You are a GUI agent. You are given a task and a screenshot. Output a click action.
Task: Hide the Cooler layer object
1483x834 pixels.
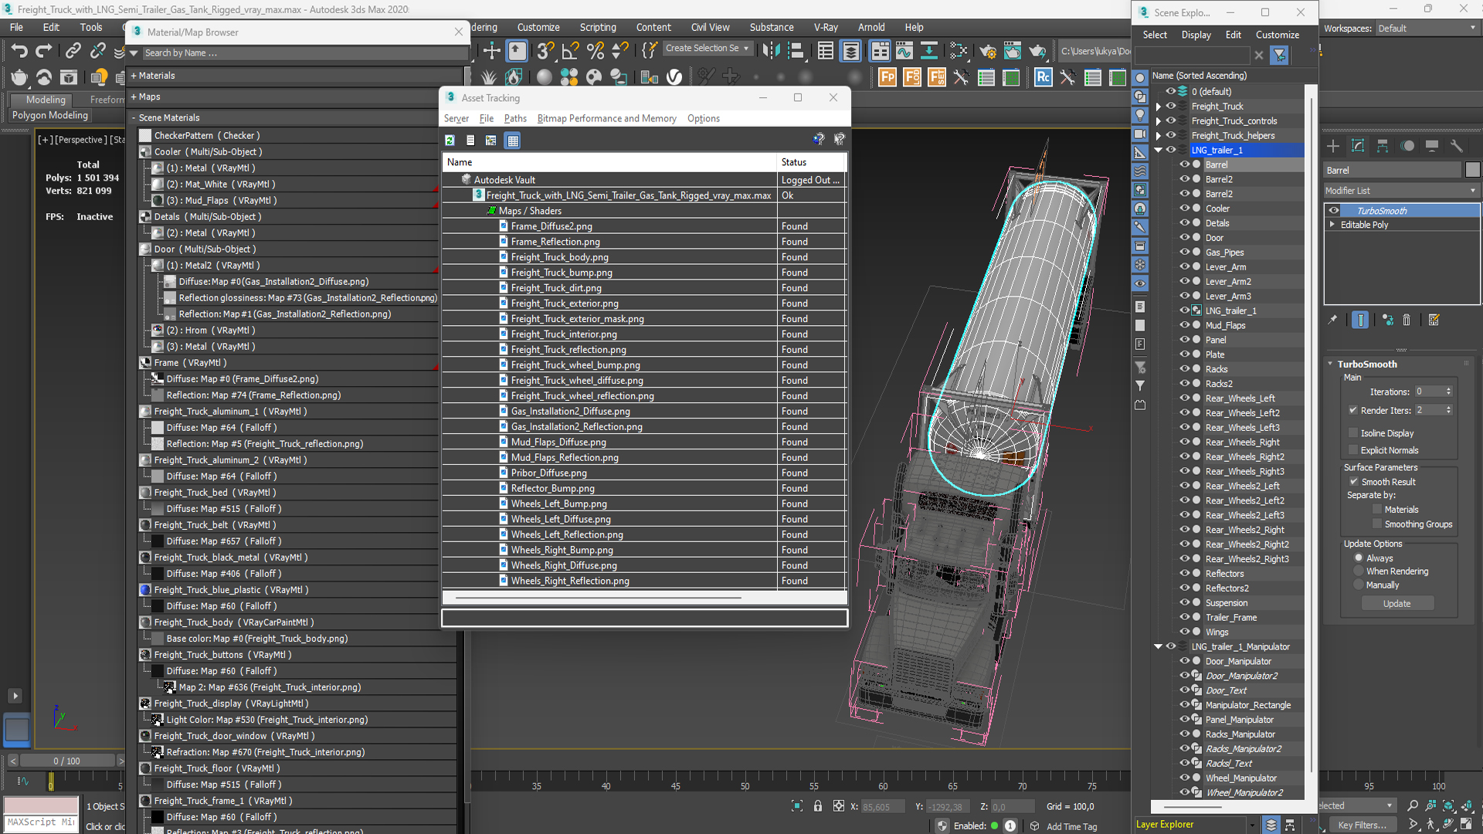click(1184, 208)
